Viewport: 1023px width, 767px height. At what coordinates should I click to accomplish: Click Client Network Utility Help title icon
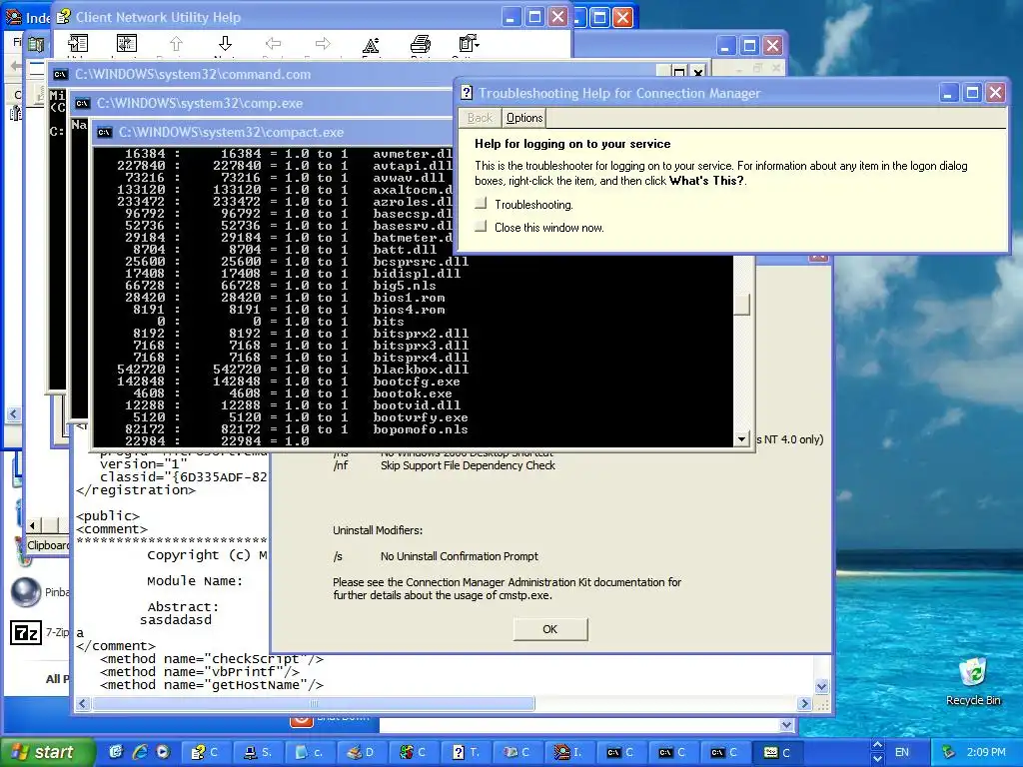coord(63,17)
